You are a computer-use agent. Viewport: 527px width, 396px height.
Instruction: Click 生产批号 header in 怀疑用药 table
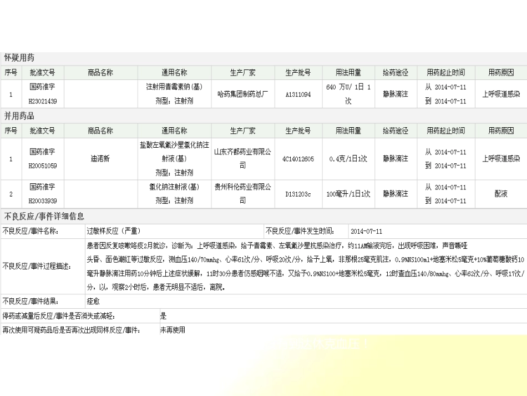[298, 73]
